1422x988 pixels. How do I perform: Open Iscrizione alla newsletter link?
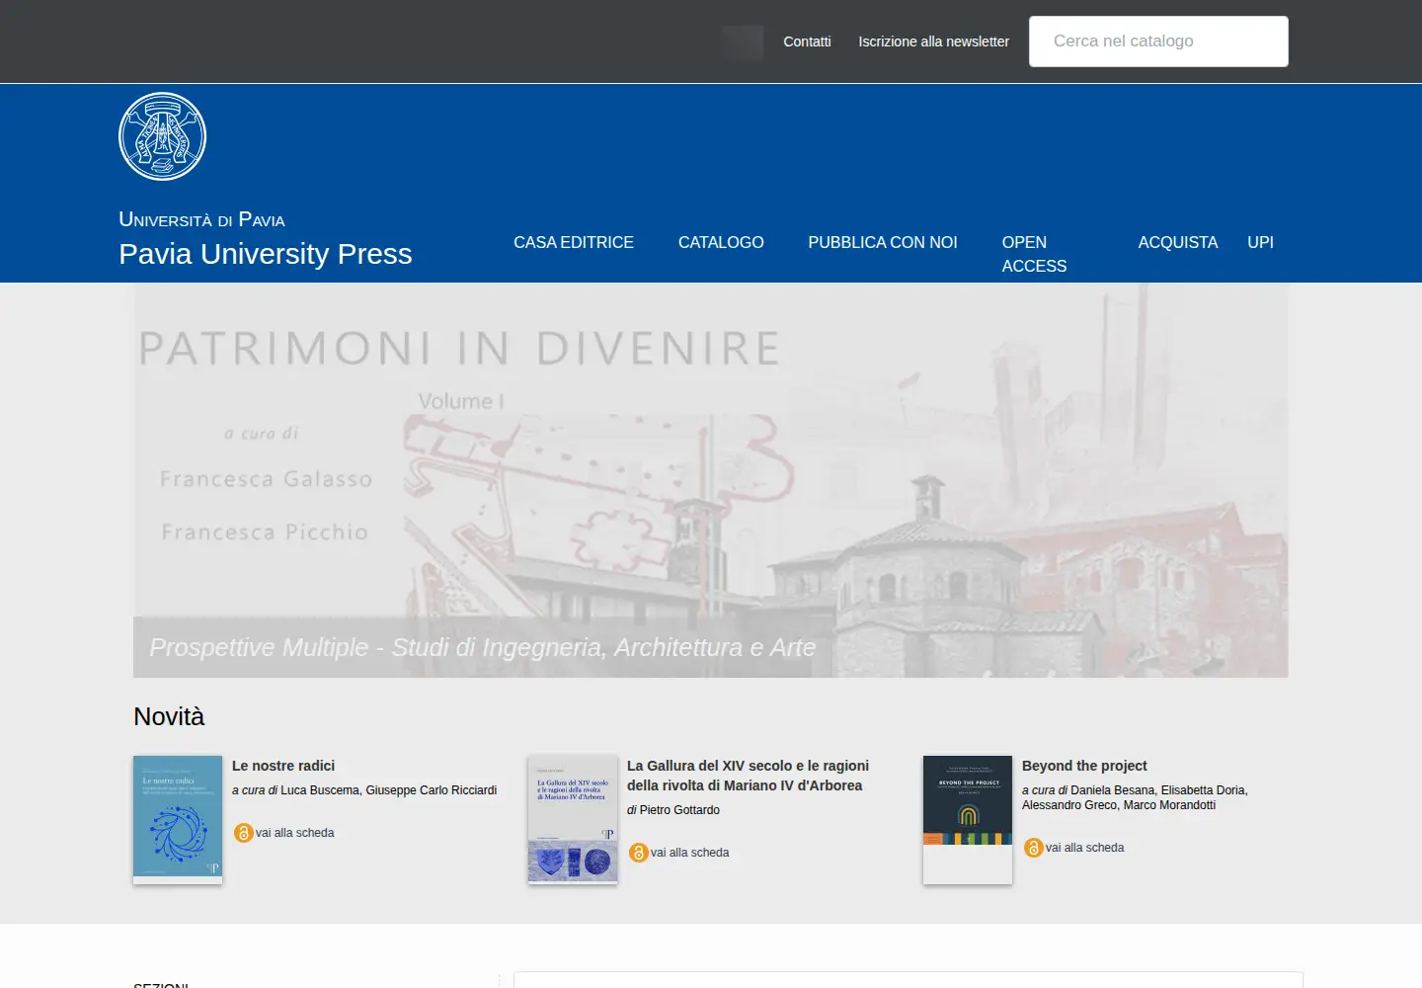coord(933,41)
